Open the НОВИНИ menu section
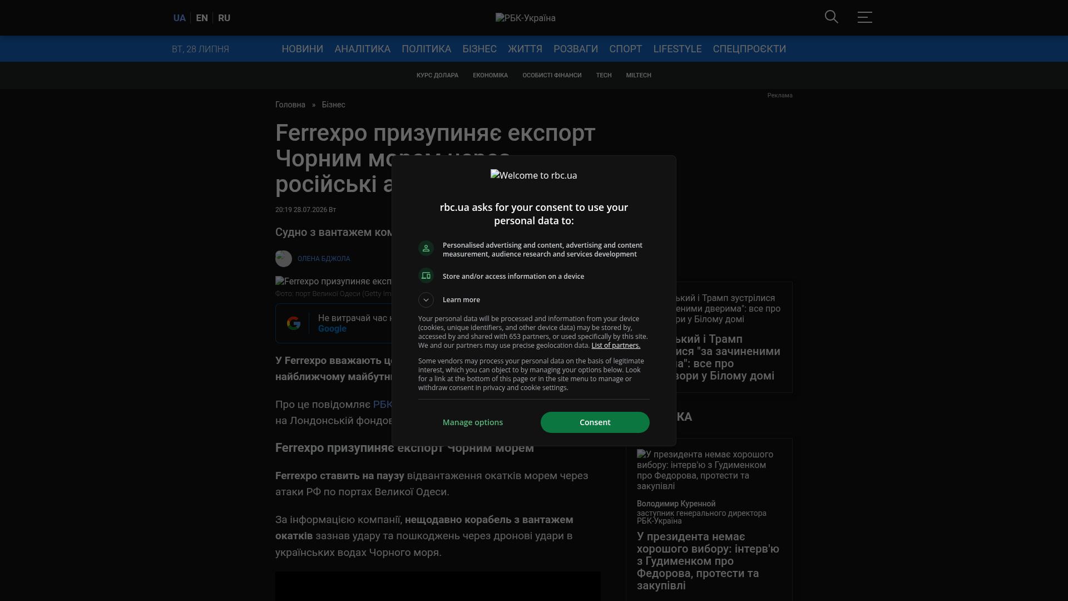The image size is (1068, 601). pos(302,49)
